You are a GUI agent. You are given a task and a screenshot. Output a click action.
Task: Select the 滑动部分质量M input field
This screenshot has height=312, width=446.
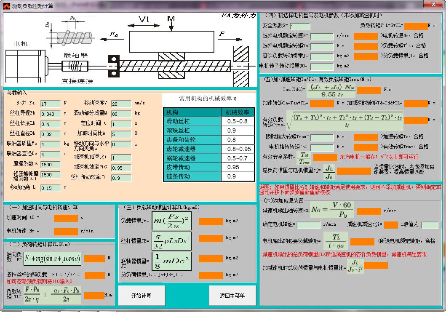[x=121, y=114]
